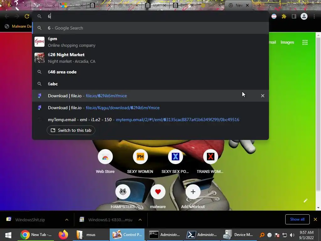
Task: Open the taskbar clock showing 9:57 AM
Action: (307, 235)
